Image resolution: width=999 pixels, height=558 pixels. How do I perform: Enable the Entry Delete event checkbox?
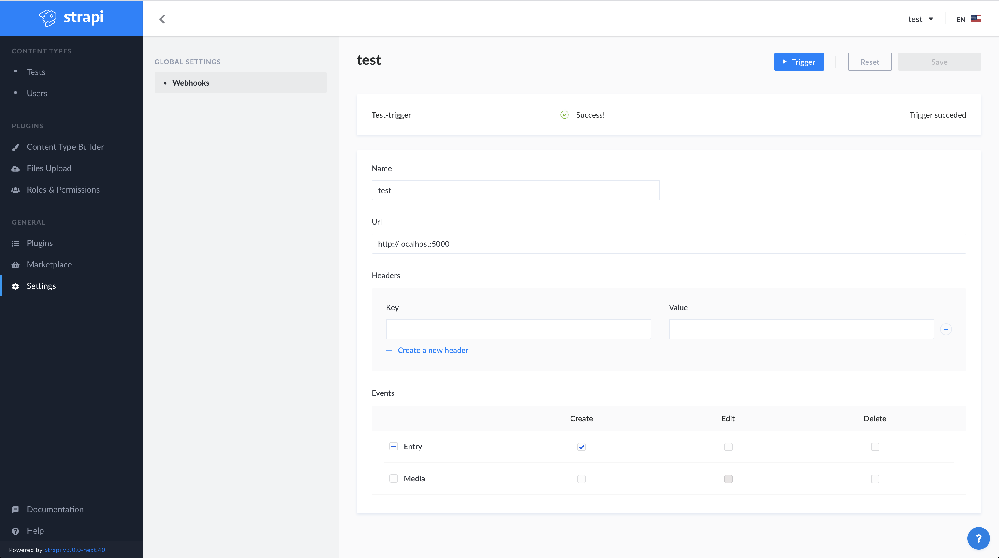click(x=875, y=447)
